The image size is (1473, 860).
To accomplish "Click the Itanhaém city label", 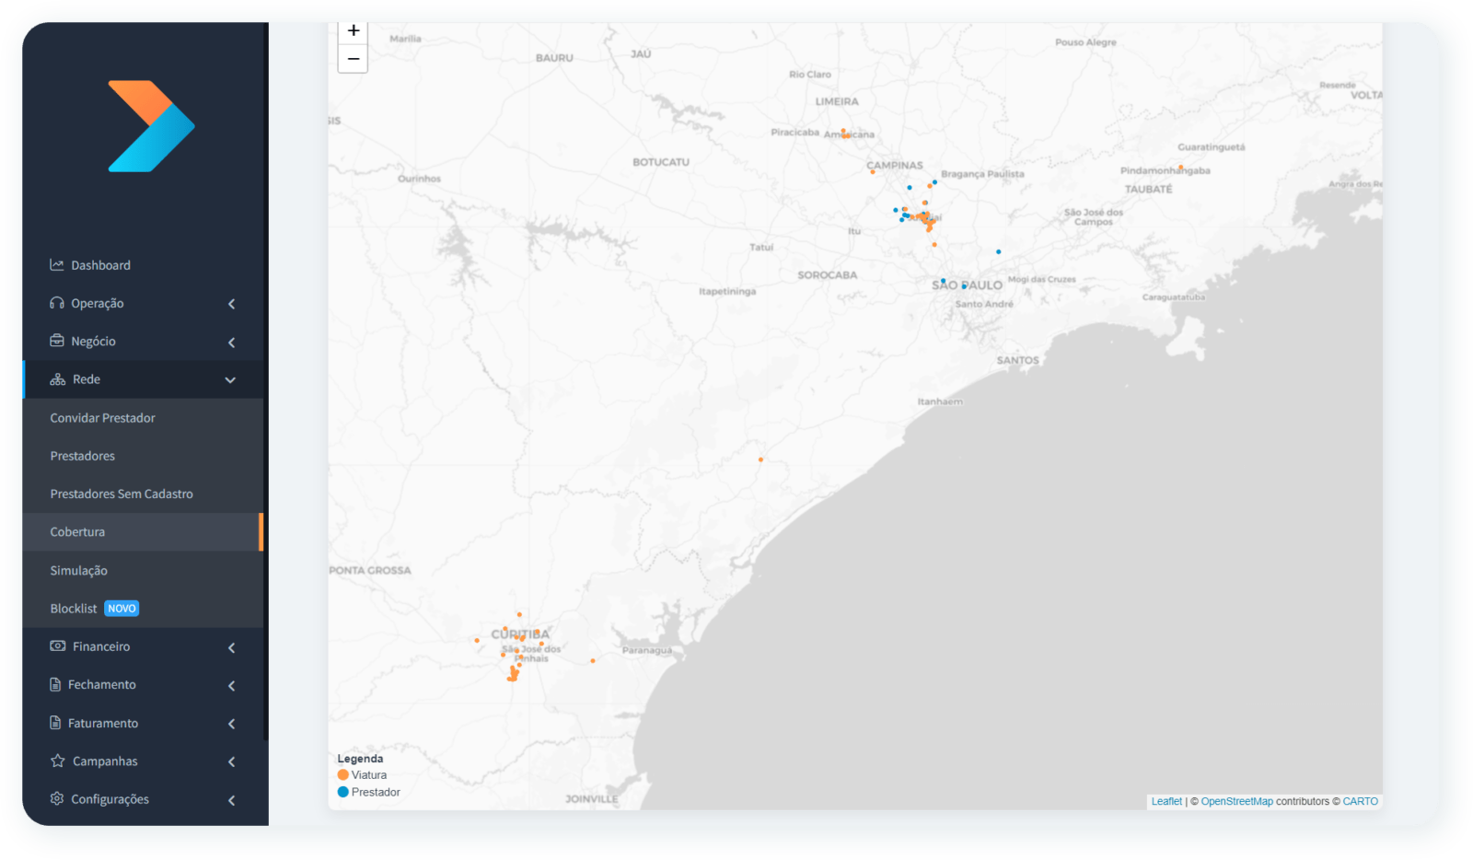I will (x=940, y=401).
